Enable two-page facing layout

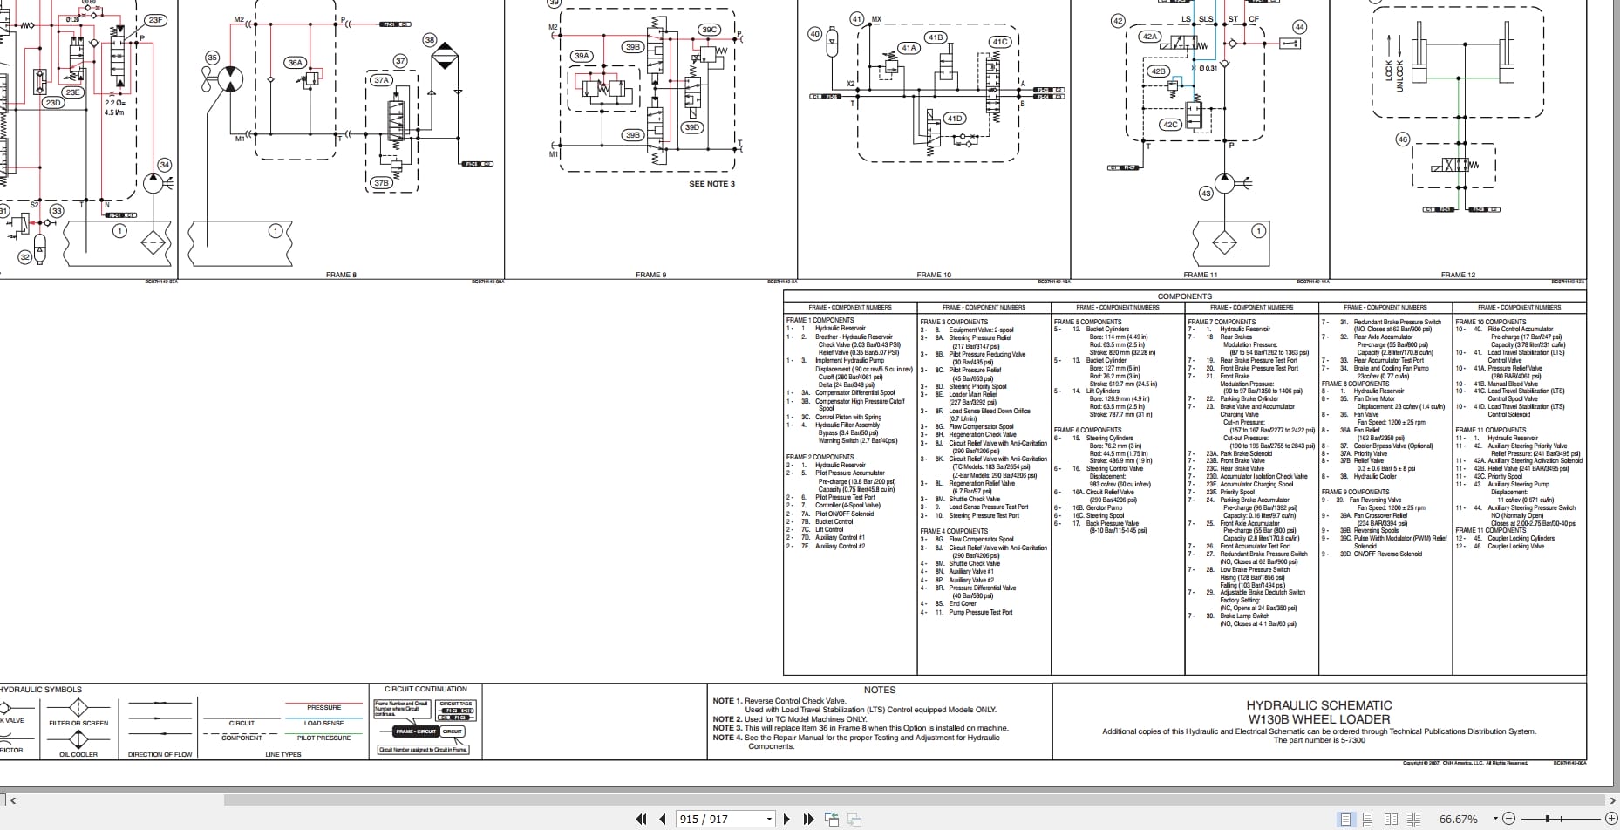1392,820
